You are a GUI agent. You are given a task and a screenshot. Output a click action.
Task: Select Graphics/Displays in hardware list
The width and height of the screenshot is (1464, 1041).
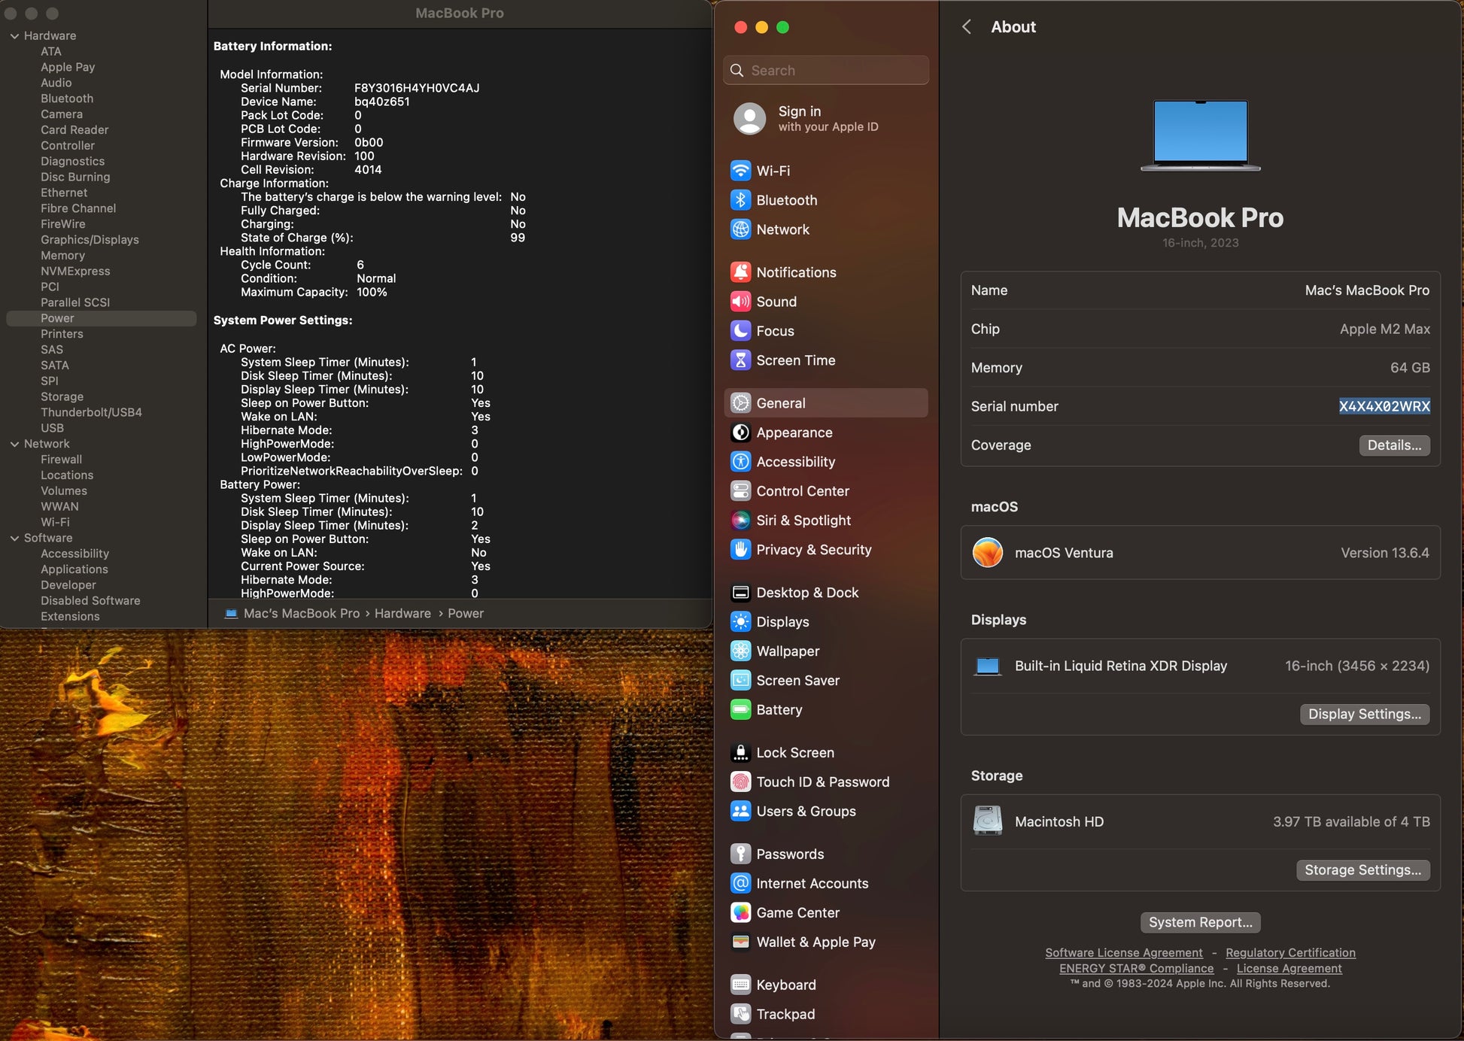pos(90,240)
